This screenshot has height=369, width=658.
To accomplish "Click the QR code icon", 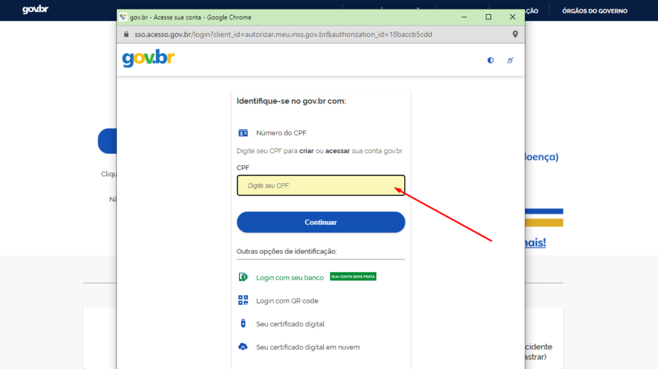I will tap(243, 300).
